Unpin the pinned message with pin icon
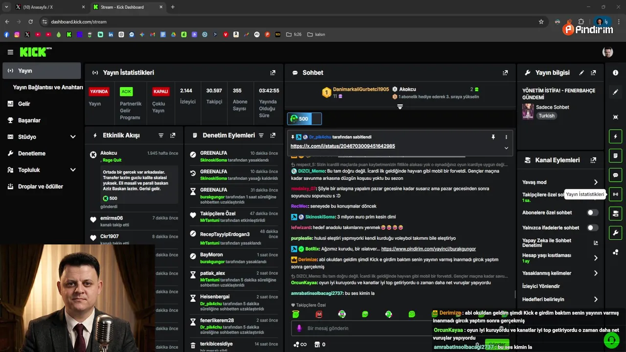This screenshot has height=352, width=626. (493, 137)
